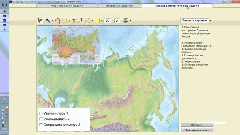Expand dropdown beside Показать скрытые
Screen dimensions: 240x135
pyautogui.click(x=210, y=21)
